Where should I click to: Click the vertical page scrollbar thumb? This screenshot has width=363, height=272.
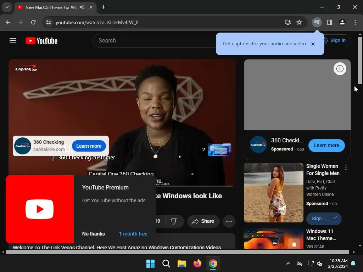click(x=360, y=61)
